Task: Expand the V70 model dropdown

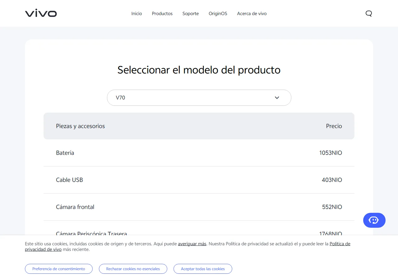Action: [199, 98]
